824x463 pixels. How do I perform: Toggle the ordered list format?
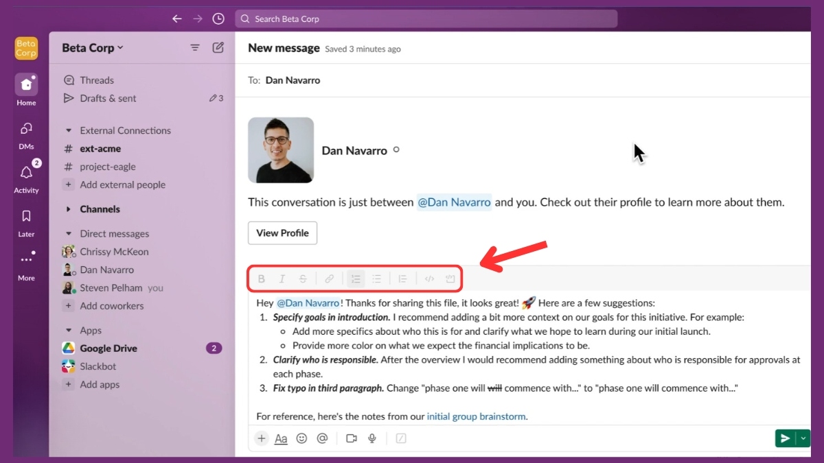tap(356, 278)
